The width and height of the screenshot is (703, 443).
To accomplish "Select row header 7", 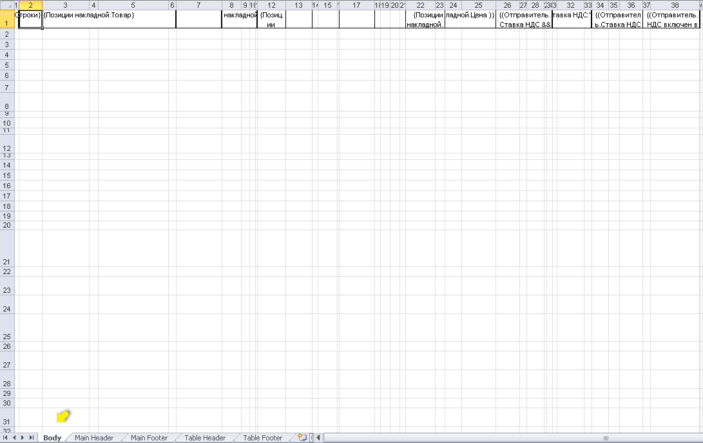I will click(6, 88).
